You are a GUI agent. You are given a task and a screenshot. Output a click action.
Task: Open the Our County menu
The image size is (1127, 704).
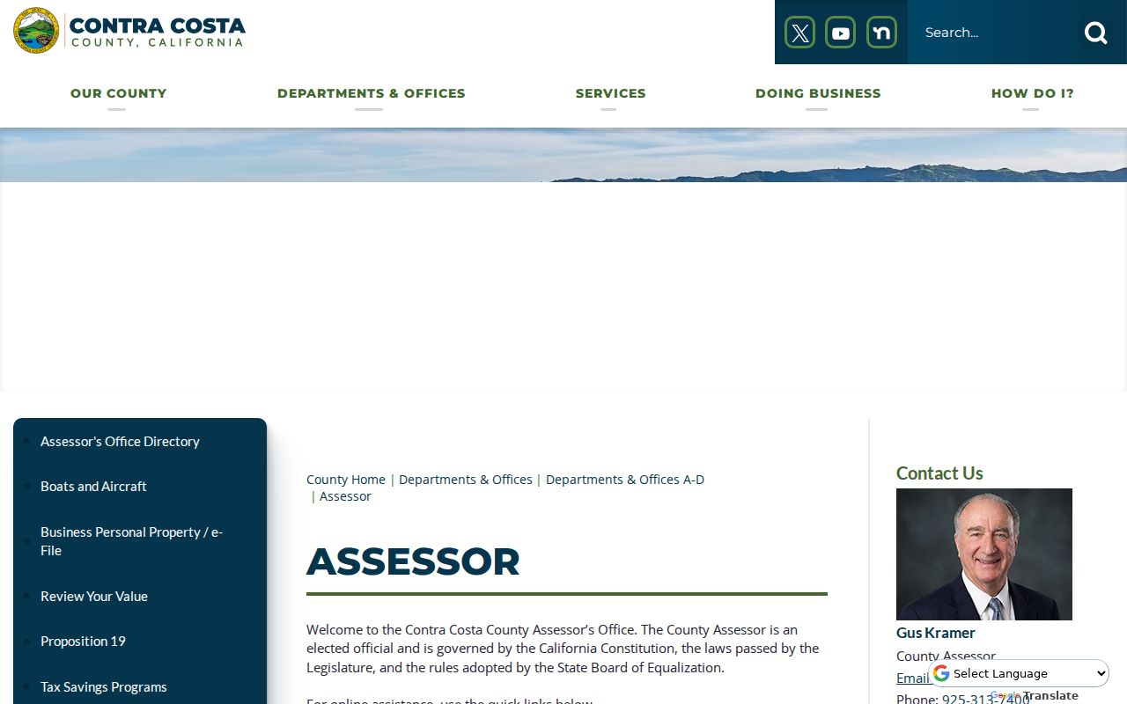click(118, 93)
